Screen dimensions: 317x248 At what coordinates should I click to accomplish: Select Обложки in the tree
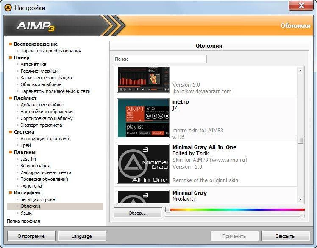[55, 206]
